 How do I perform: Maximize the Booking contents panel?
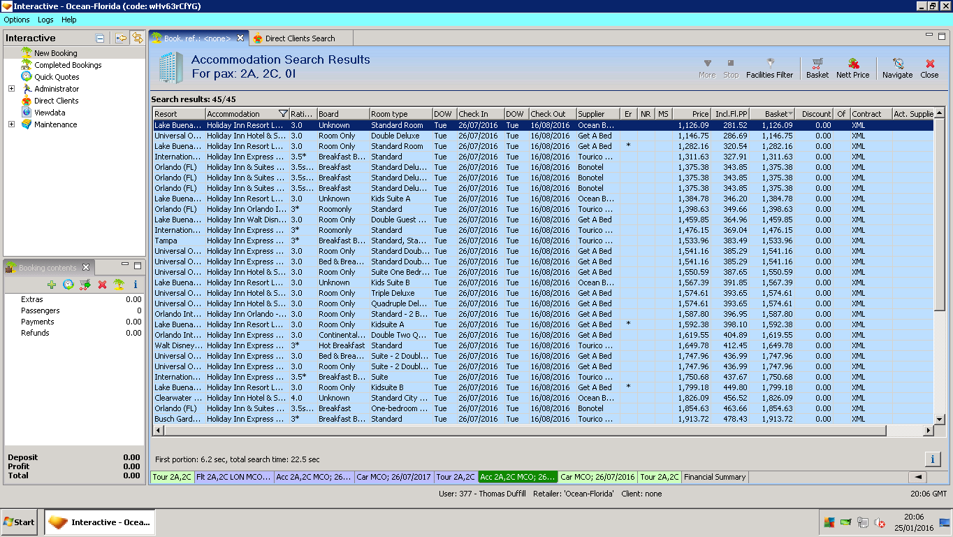pos(138,265)
